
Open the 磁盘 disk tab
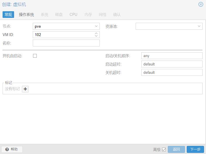(x=59, y=14)
